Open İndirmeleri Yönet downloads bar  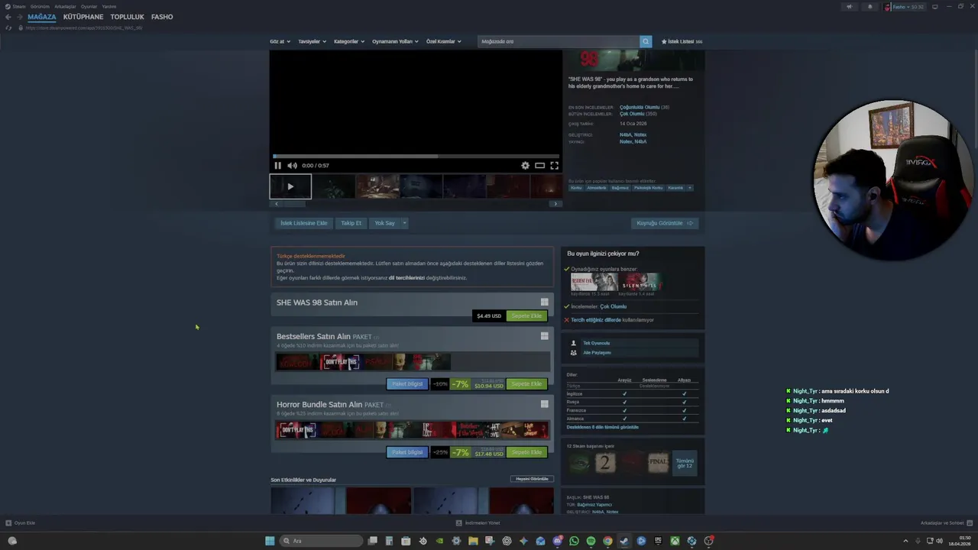tap(478, 523)
